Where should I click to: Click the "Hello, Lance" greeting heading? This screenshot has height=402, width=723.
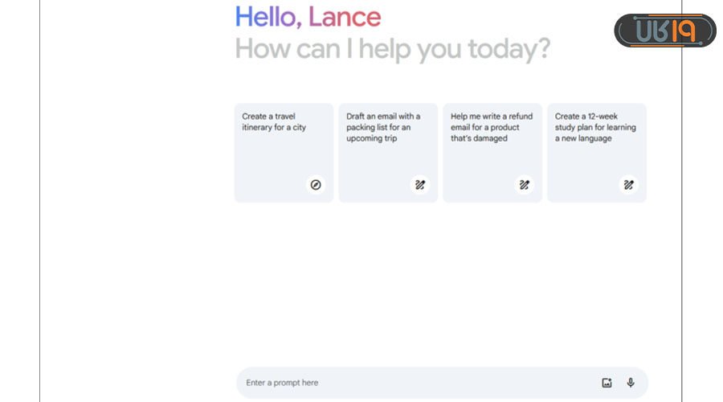pyautogui.click(x=308, y=17)
